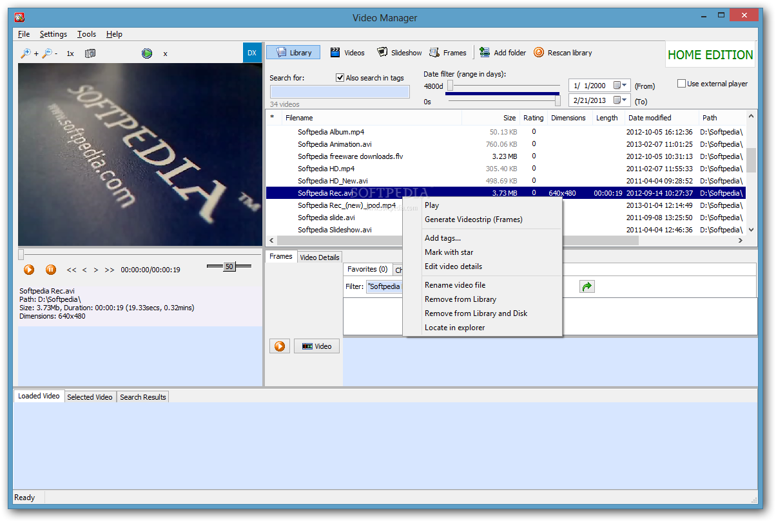This screenshot has height=522, width=776.
Task: Open the Slideshow view
Action: [400, 53]
